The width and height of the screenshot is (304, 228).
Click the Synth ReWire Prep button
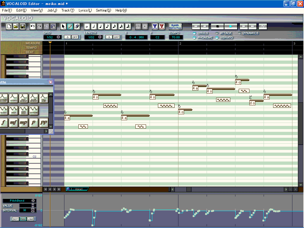point(175,26)
